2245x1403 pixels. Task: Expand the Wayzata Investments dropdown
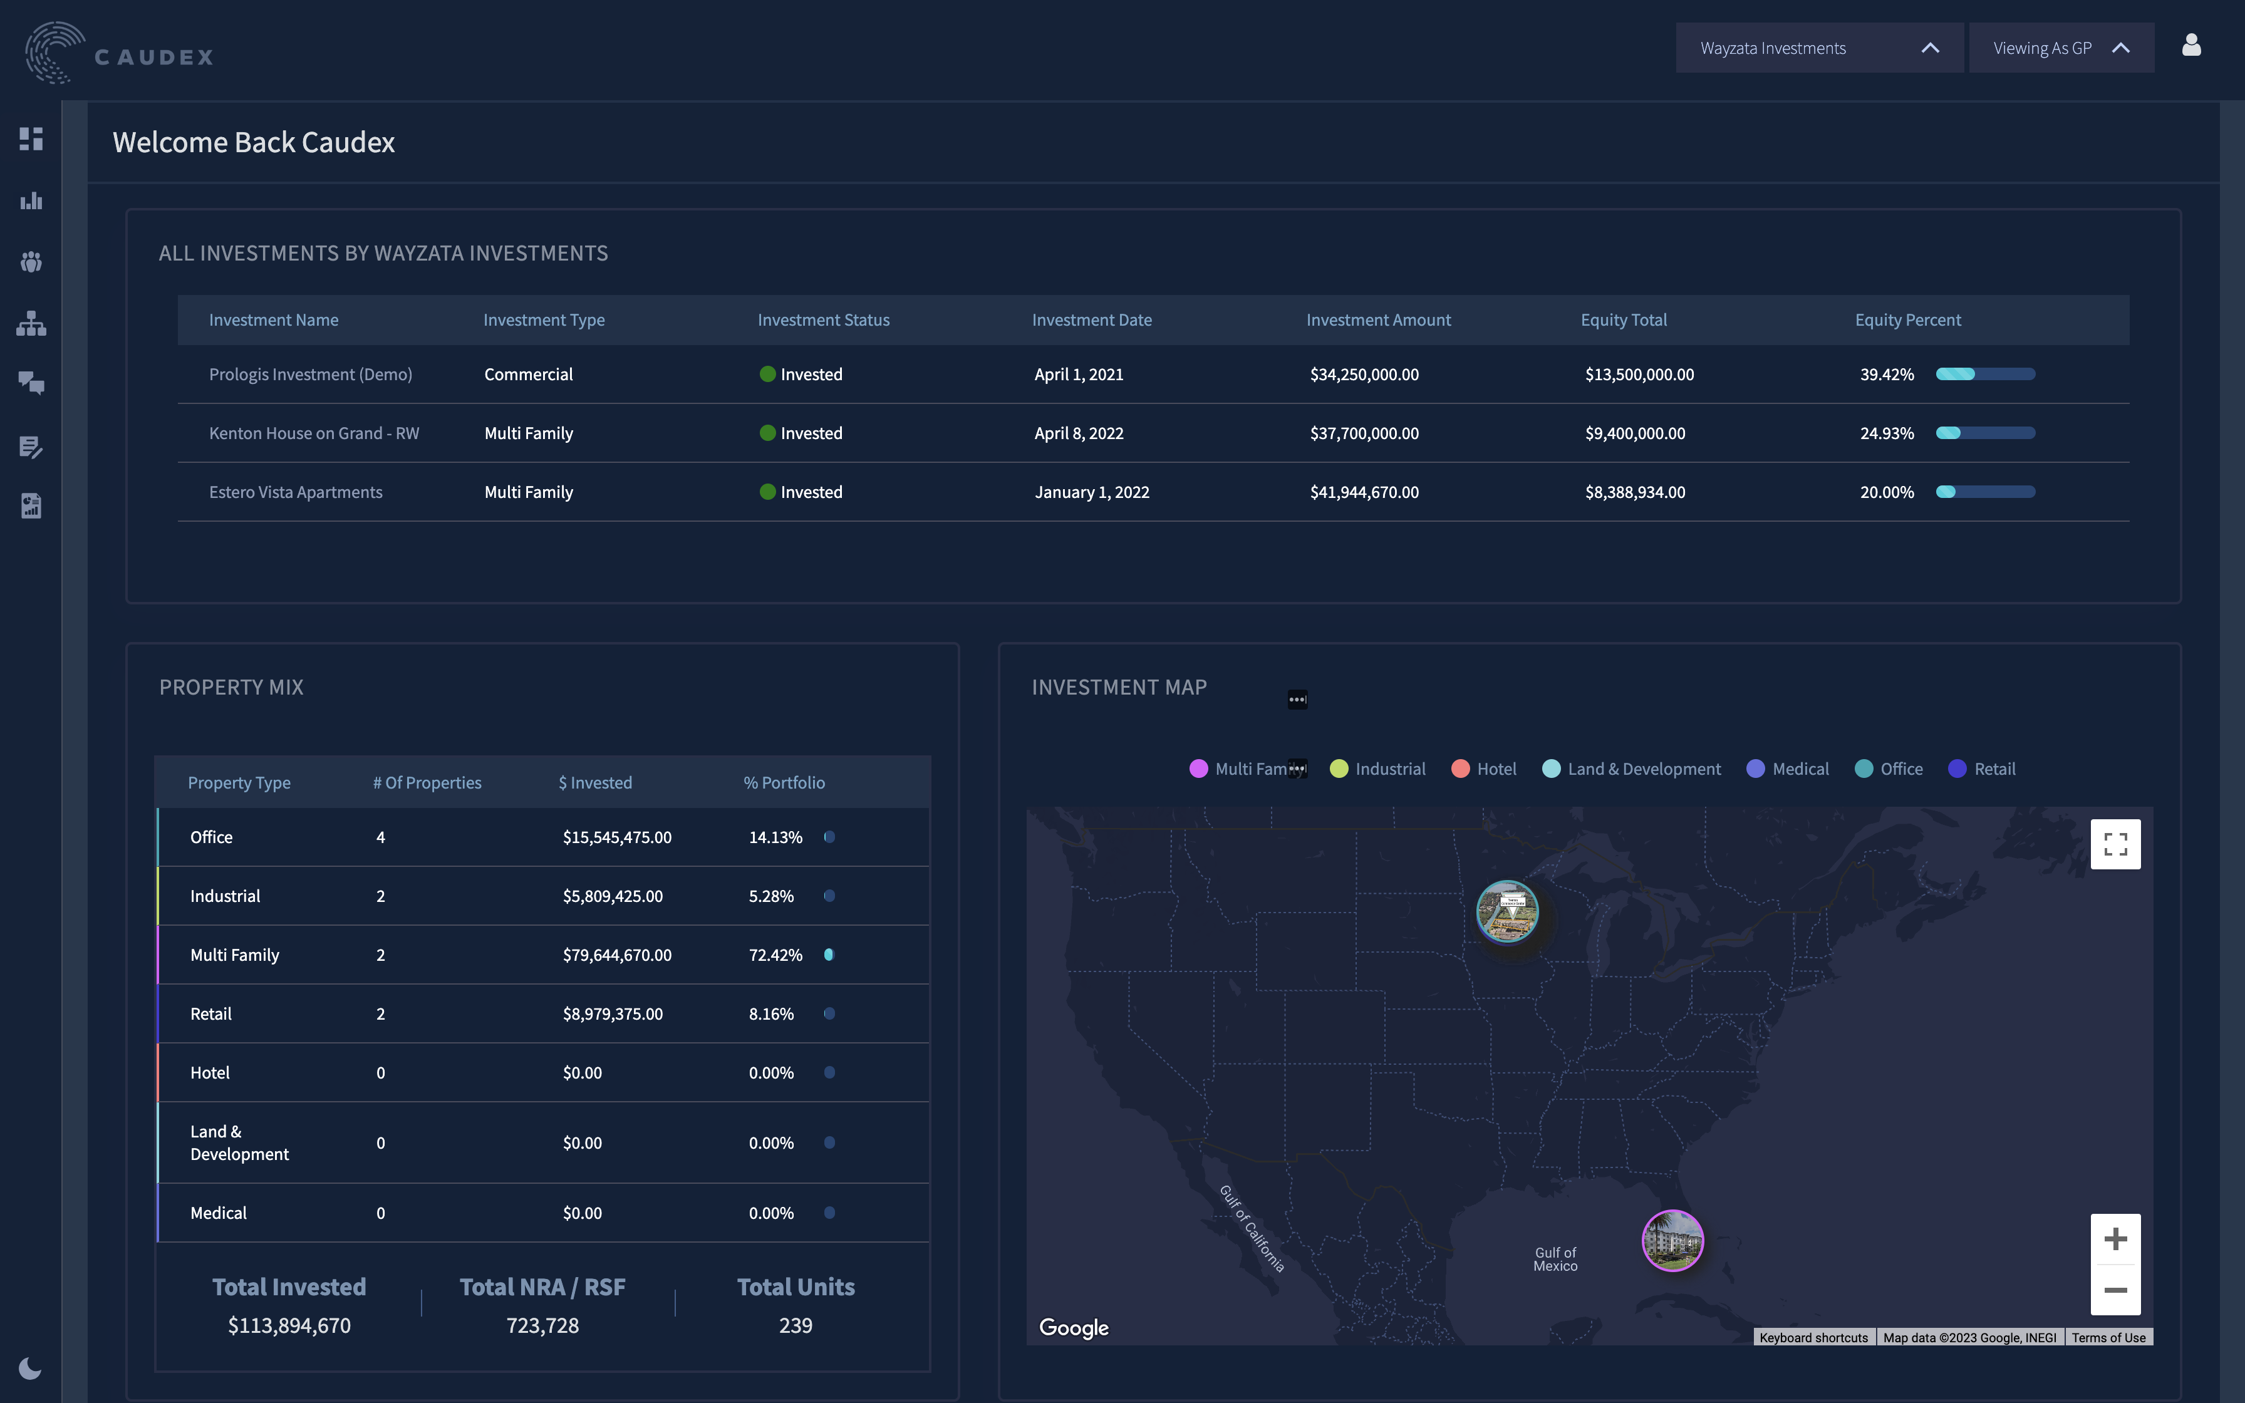coord(1818,48)
